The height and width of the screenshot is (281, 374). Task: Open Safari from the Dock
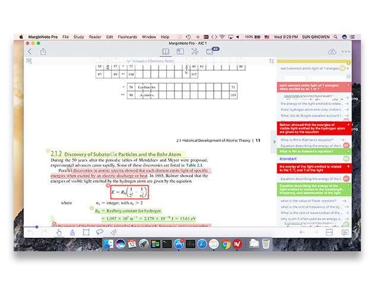point(202,244)
